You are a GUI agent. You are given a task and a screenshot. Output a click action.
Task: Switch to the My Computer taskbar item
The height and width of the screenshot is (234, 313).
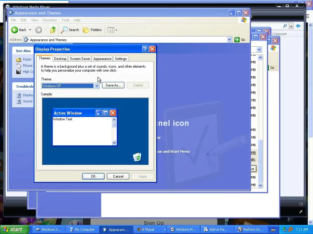[82, 230]
